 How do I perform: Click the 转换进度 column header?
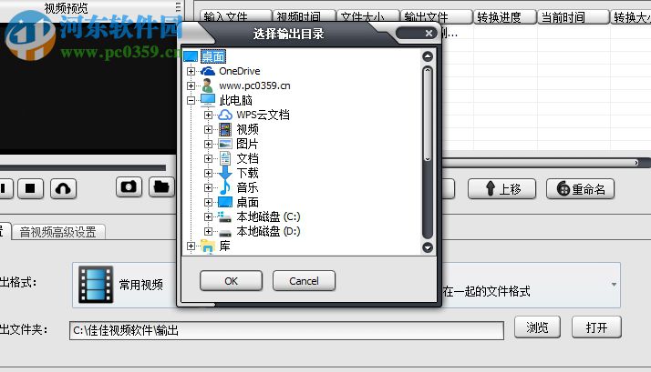(505, 17)
